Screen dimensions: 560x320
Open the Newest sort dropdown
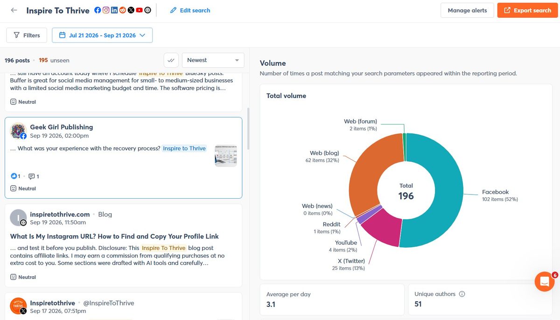point(213,60)
